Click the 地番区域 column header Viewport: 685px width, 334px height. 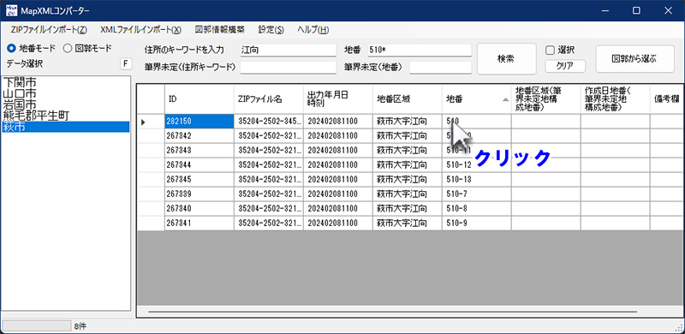click(408, 99)
